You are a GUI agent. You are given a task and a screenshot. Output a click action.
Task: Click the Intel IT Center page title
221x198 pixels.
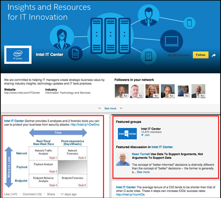tap(50, 54)
